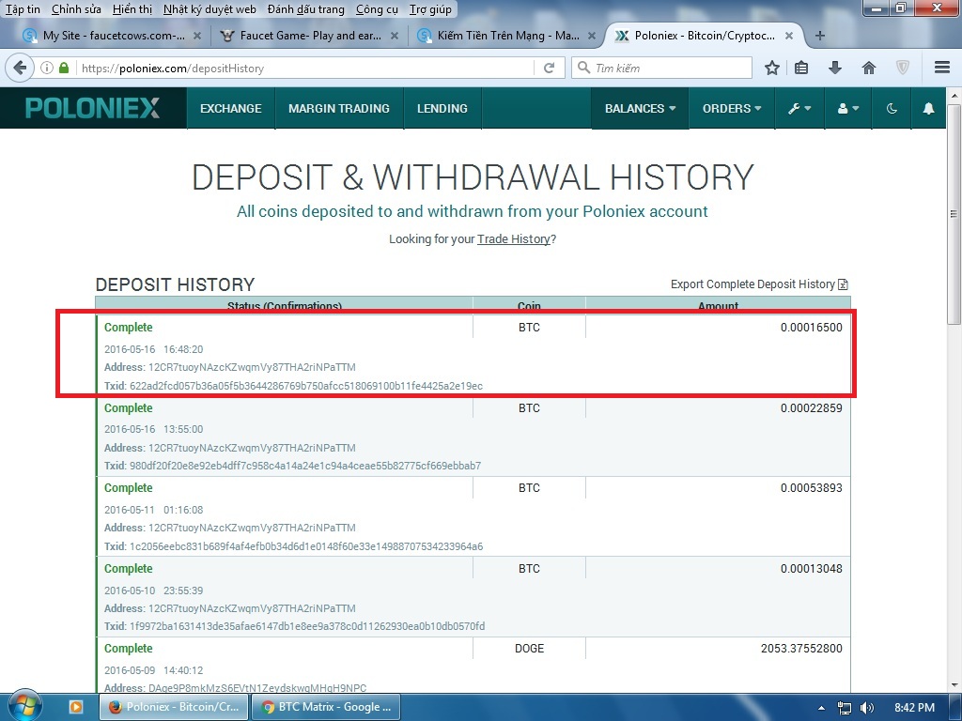
Task: Open the downloads arrow icon
Action: pos(835,68)
